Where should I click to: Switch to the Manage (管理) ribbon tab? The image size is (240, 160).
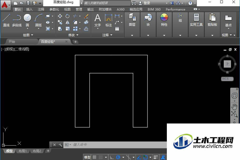(79, 9)
